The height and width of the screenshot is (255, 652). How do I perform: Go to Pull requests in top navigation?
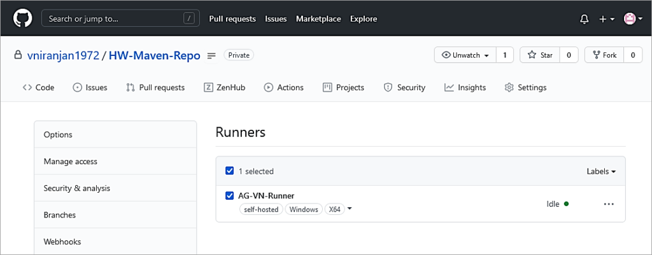click(x=232, y=18)
